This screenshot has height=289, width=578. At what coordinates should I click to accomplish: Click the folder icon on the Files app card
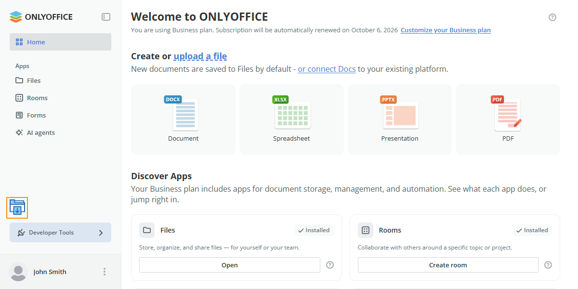tap(147, 230)
